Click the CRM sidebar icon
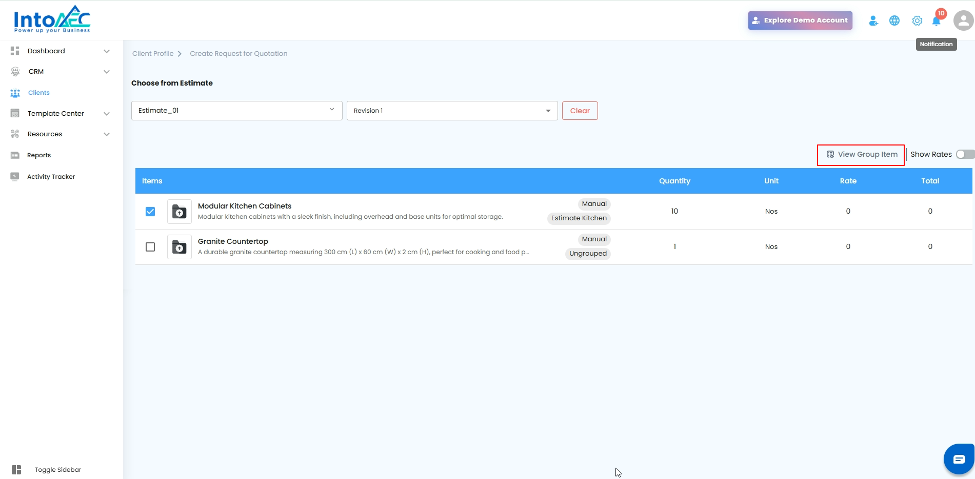The image size is (975, 479). (x=15, y=72)
